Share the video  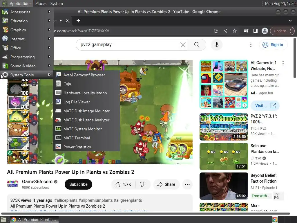pyautogui.click(x=166, y=184)
